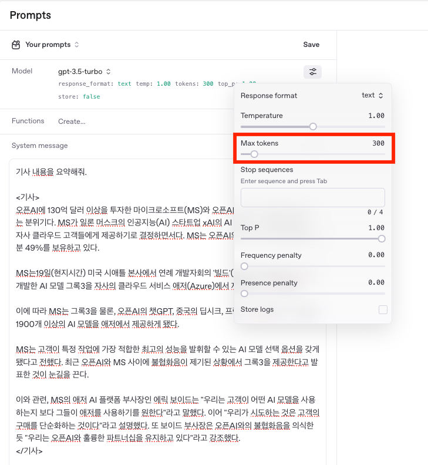428x465 pixels.
Task: Click the Save button
Action: pyautogui.click(x=311, y=45)
